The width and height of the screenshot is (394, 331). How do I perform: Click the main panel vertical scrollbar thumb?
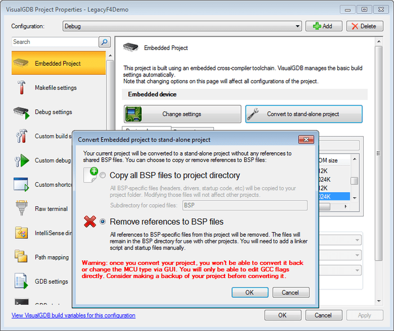(379, 153)
